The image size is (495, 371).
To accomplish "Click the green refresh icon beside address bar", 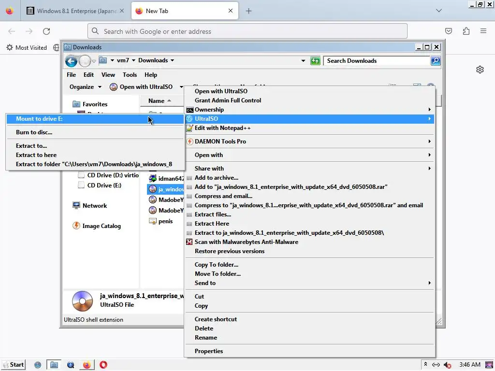I will pyautogui.click(x=315, y=60).
